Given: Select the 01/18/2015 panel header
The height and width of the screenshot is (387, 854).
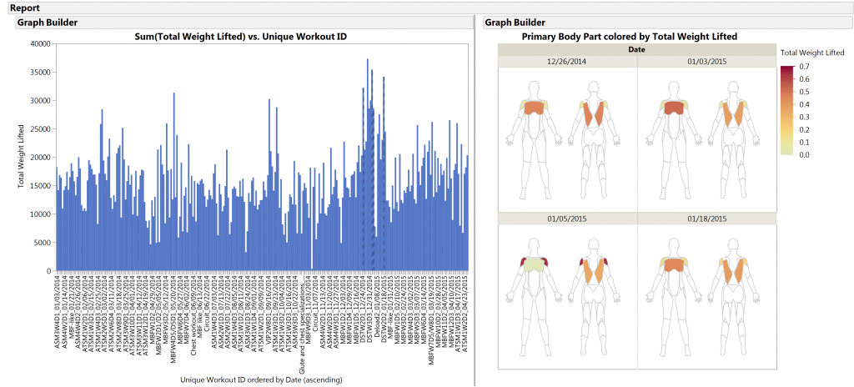Looking at the screenshot, I should 707,219.
